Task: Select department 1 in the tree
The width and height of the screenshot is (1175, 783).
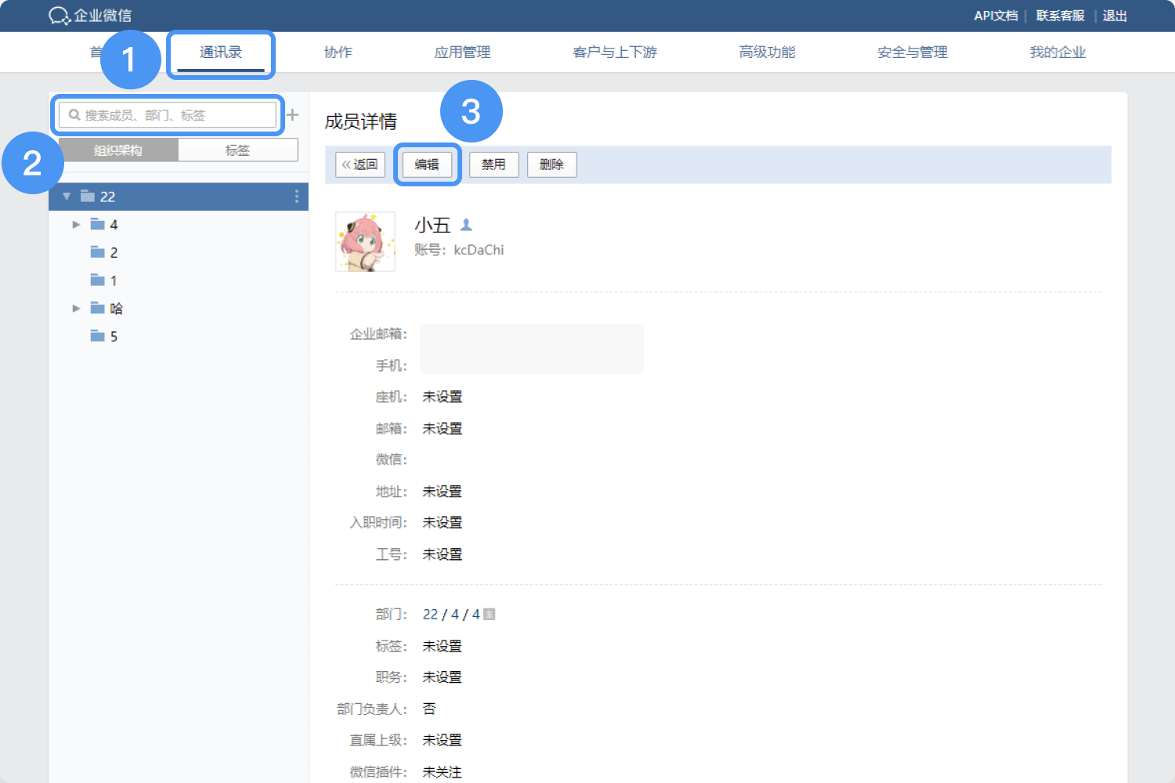Action: pos(179,280)
